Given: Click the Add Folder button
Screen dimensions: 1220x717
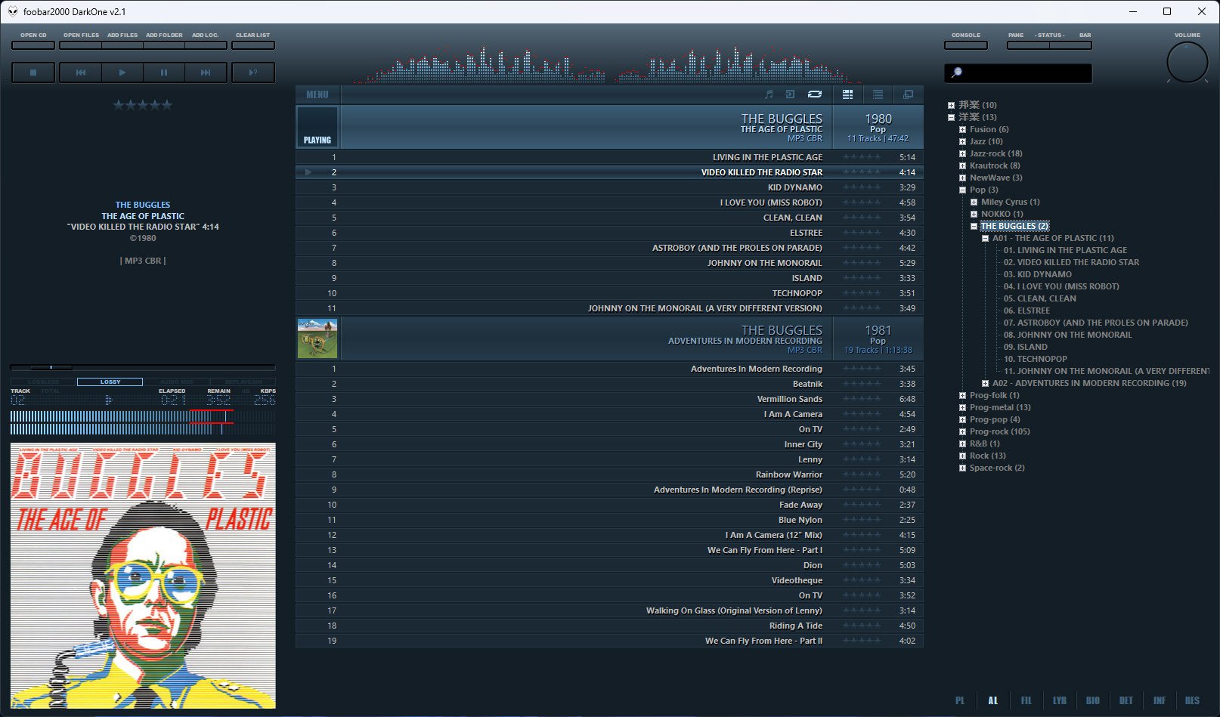Looking at the screenshot, I should click(164, 45).
